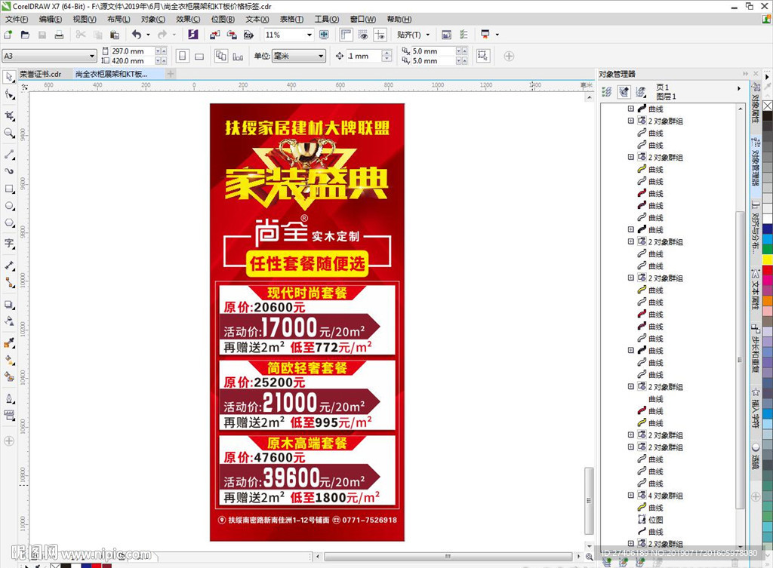Toggle Treat as Filled option

[482, 56]
